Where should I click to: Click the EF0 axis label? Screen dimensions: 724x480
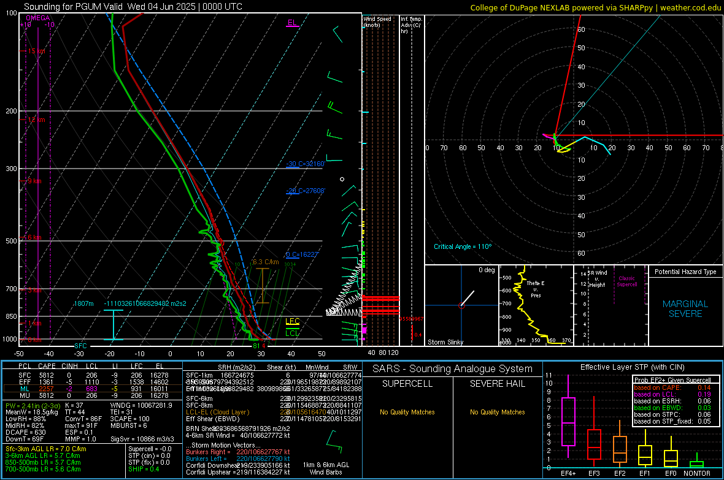click(x=671, y=473)
